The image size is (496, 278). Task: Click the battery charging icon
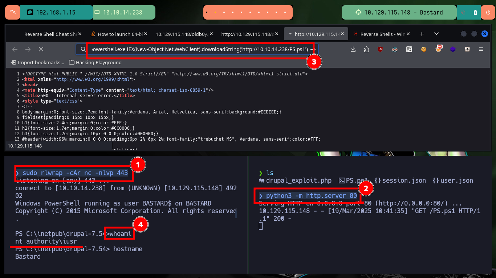[475, 12]
